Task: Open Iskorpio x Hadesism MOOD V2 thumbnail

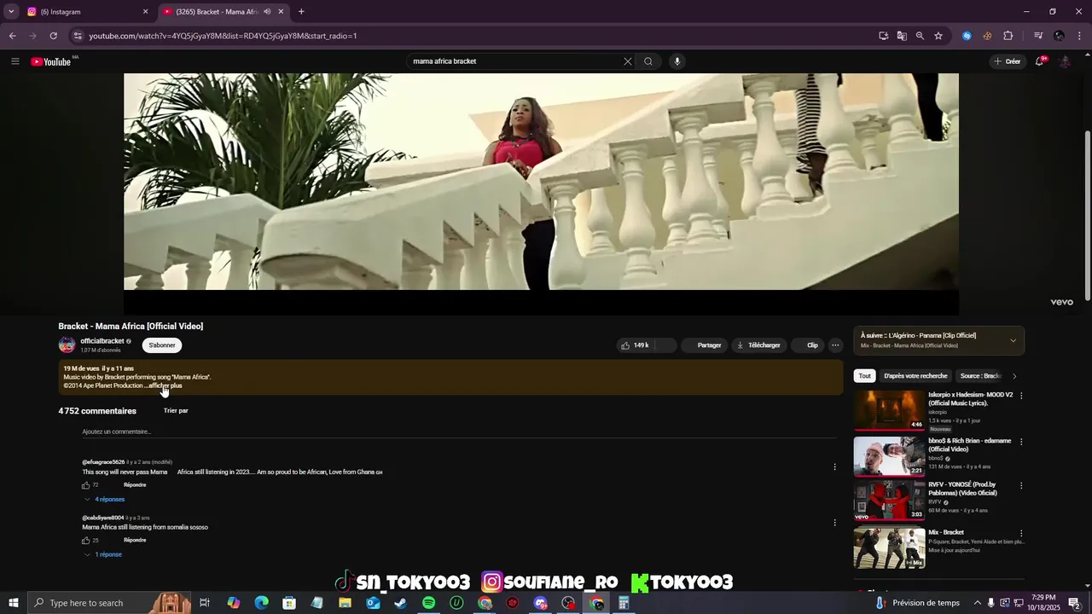Action: (889, 410)
